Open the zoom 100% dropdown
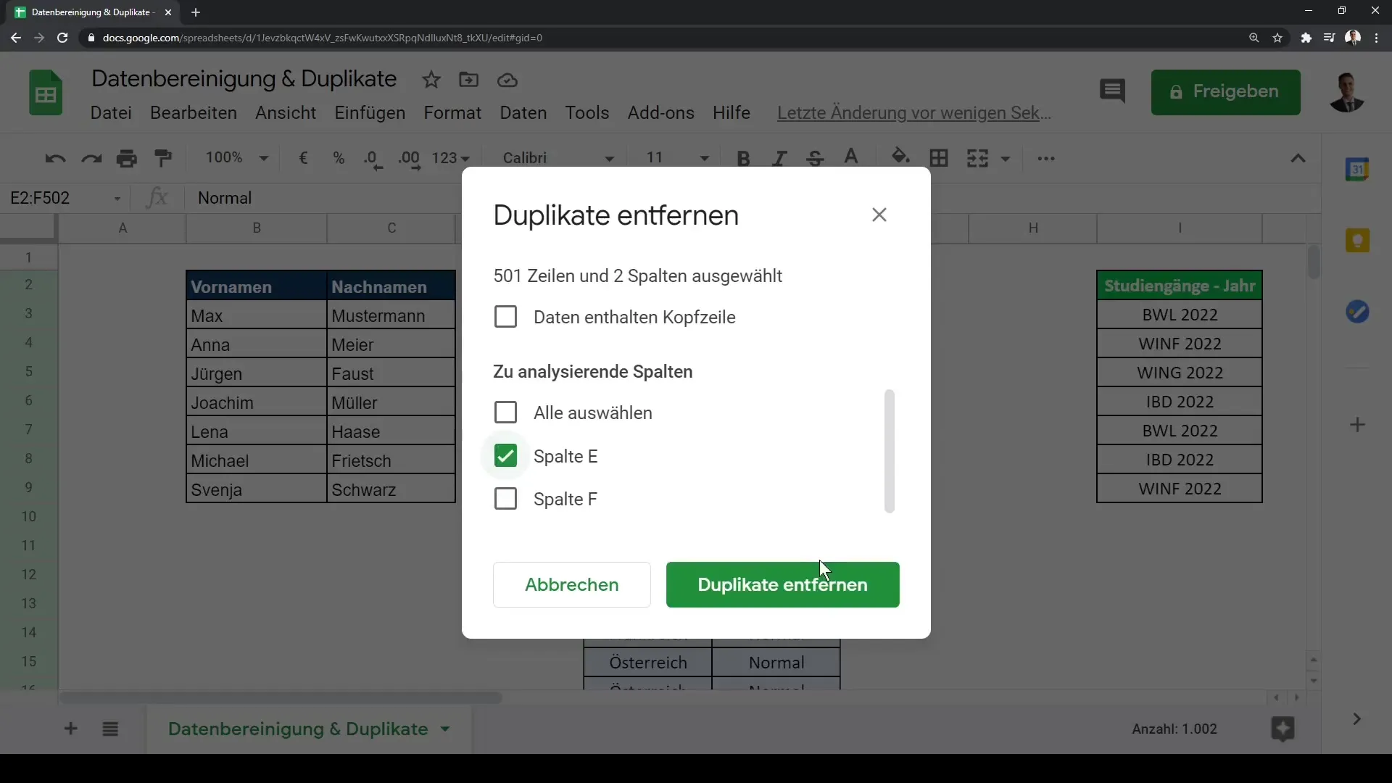 point(236,158)
